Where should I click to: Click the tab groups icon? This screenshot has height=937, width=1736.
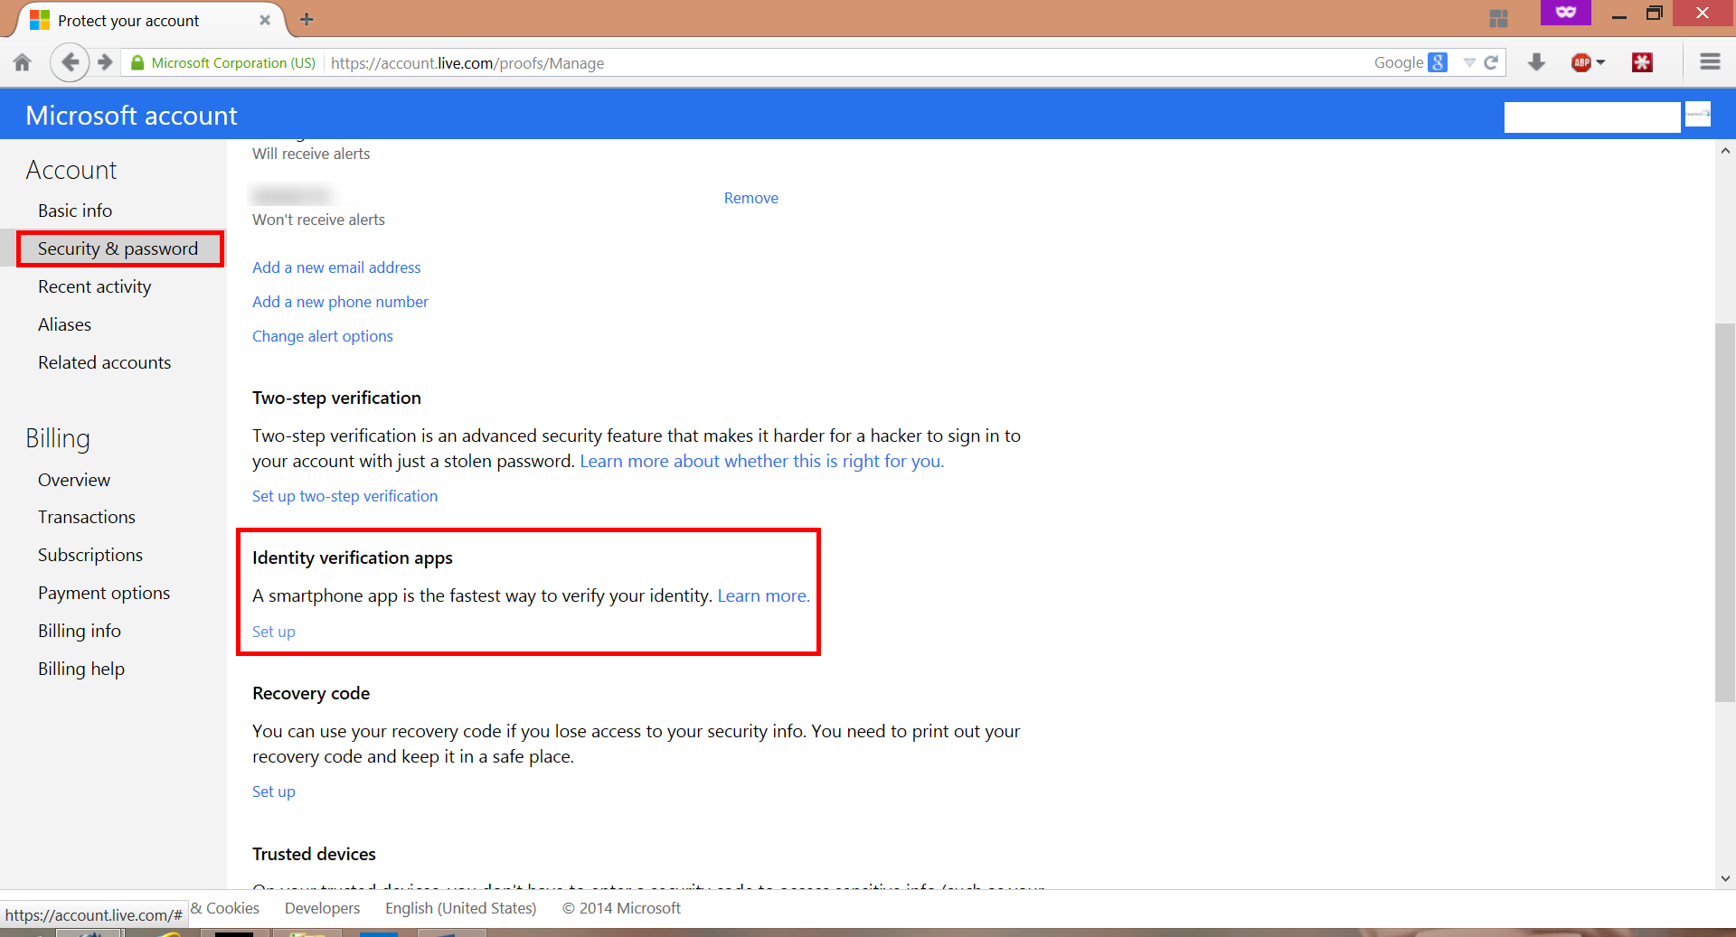tap(1498, 18)
